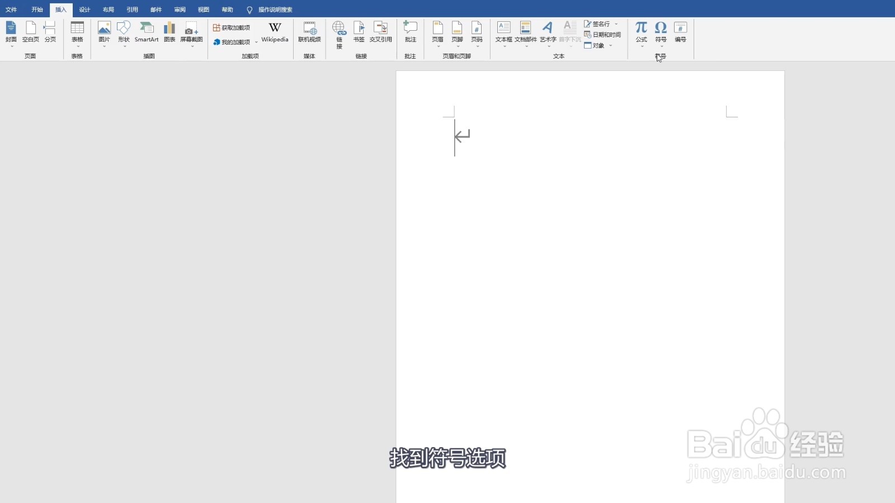Open the Header (页眉) menu

point(438,34)
